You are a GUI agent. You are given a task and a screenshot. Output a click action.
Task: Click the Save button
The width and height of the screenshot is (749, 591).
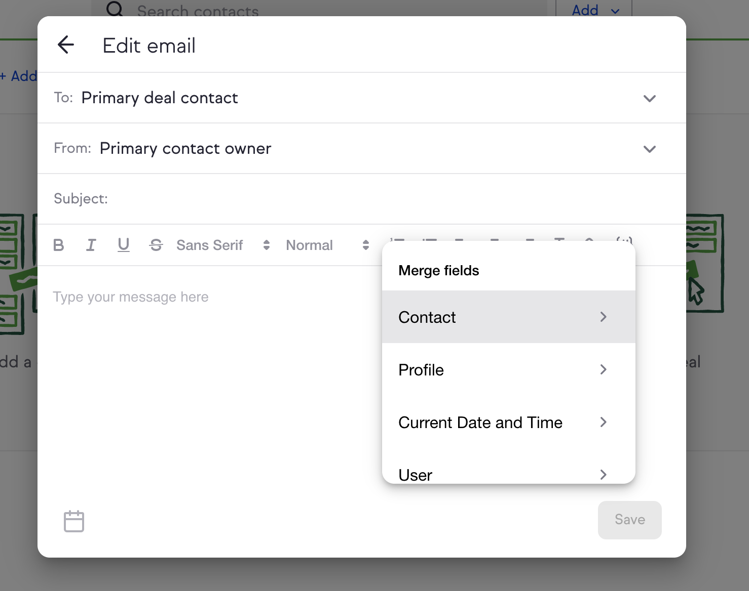click(x=630, y=520)
